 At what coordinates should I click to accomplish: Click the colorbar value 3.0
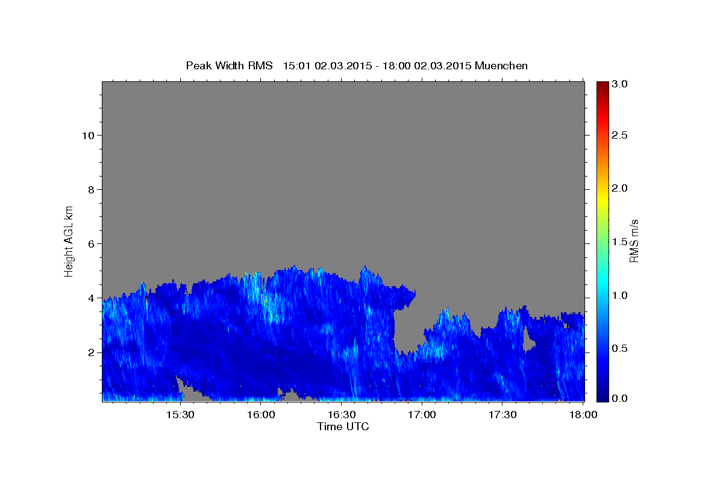point(619,84)
